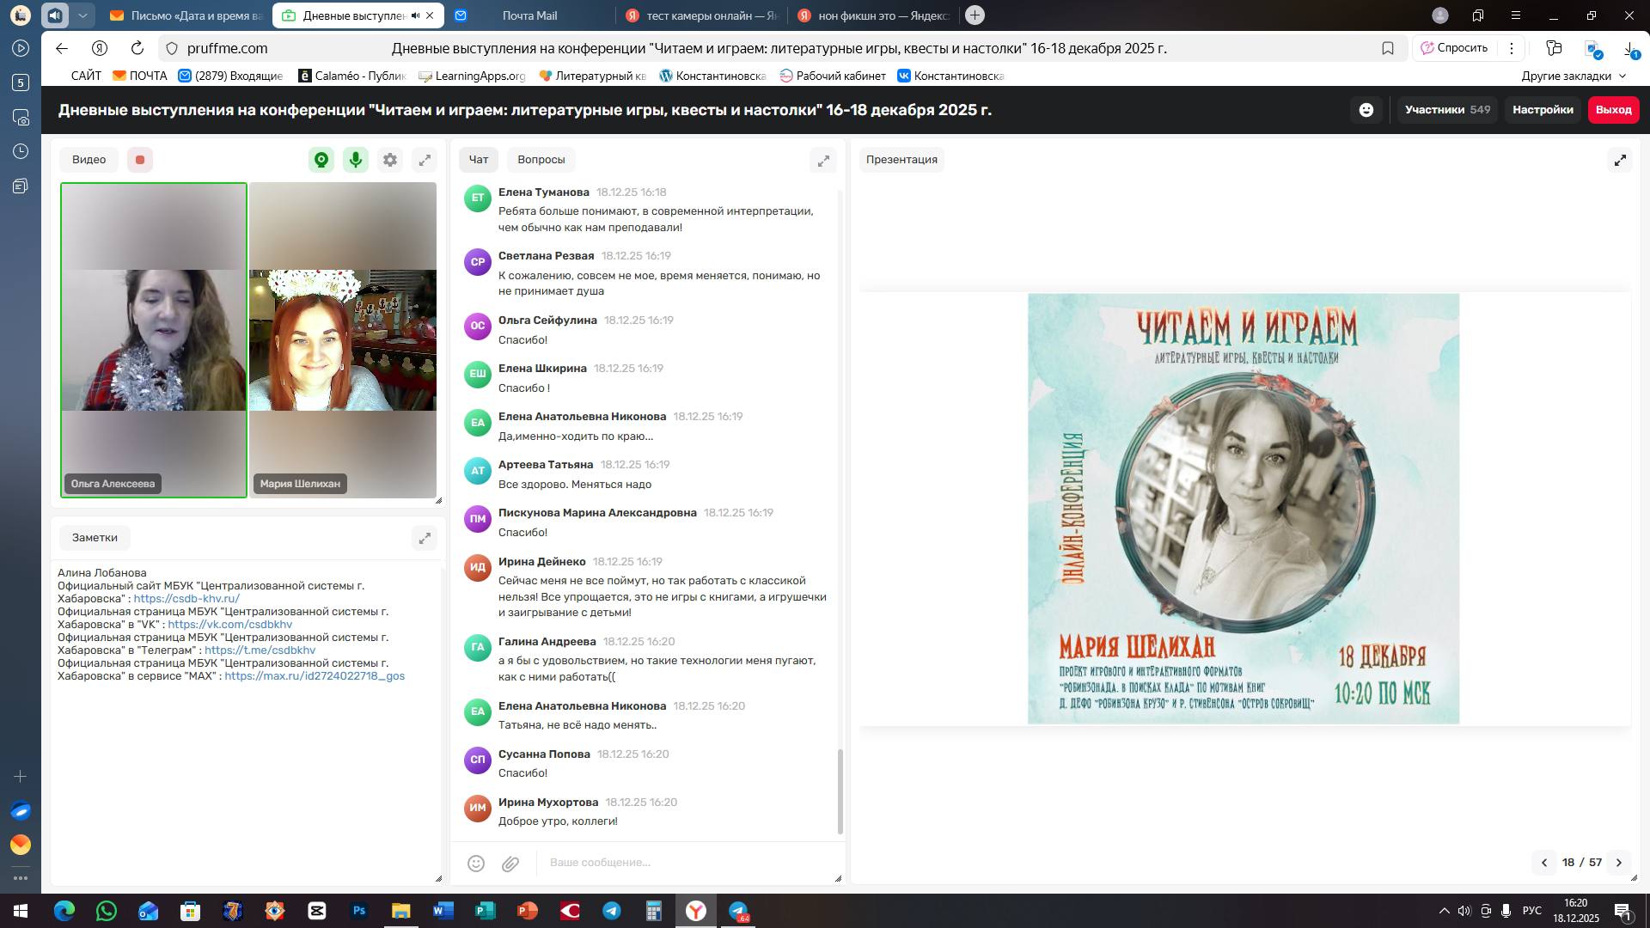Viewport: 1650px width, 928px height.
Task: Expand the chat panel to fullscreen
Action: click(823, 160)
